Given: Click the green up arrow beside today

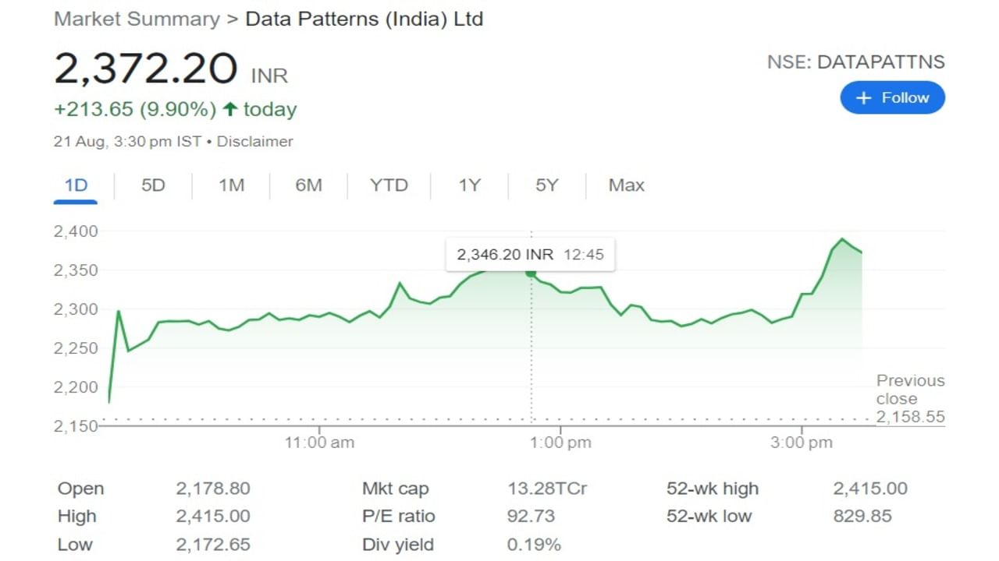Looking at the screenshot, I should pyautogui.click(x=229, y=110).
